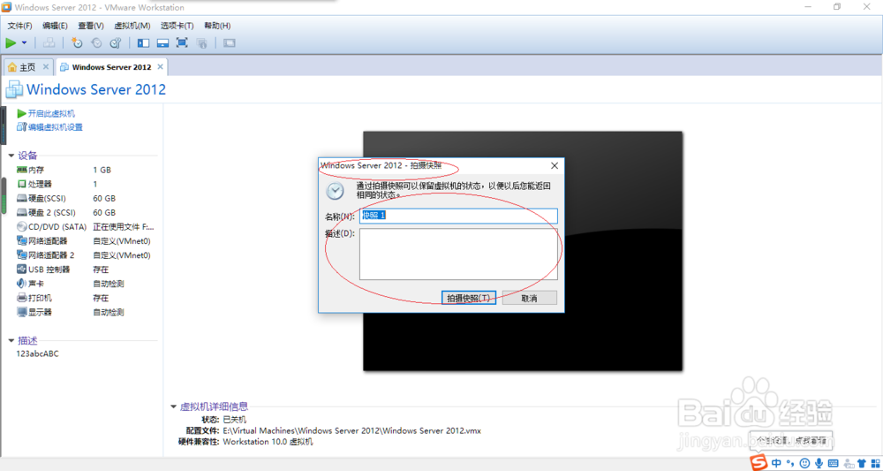The width and height of the screenshot is (883, 471).
Task: Open the 查看(V) menu
Action: (x=91, y=26)
